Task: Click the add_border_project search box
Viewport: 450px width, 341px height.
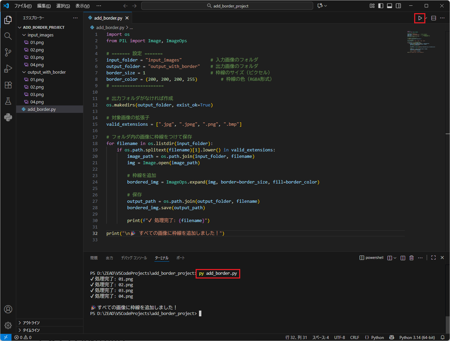Action: click(x=227, y=6)
